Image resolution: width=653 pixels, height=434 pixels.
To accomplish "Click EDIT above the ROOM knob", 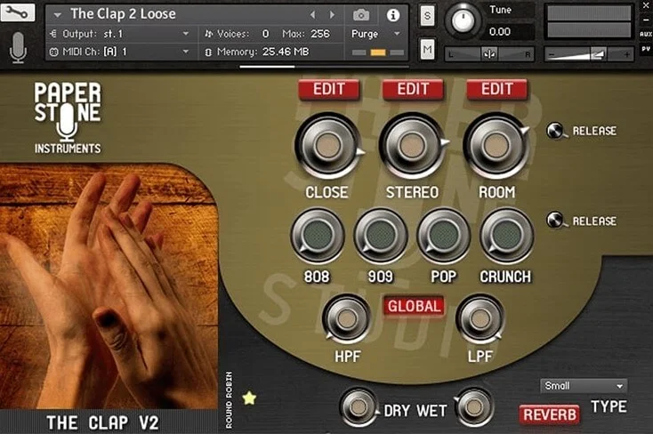I will coord(497,89).
